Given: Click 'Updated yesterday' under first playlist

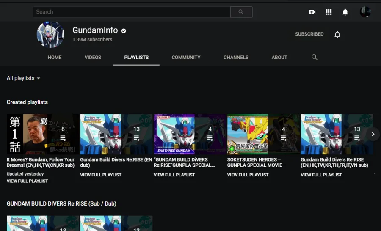Looking at the screenshot, I should click(25, 174).
